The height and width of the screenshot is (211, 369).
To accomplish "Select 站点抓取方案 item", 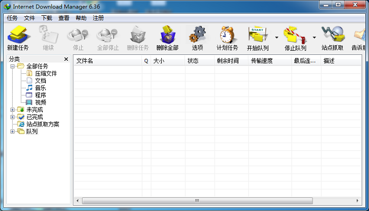I will click(43, 124).
